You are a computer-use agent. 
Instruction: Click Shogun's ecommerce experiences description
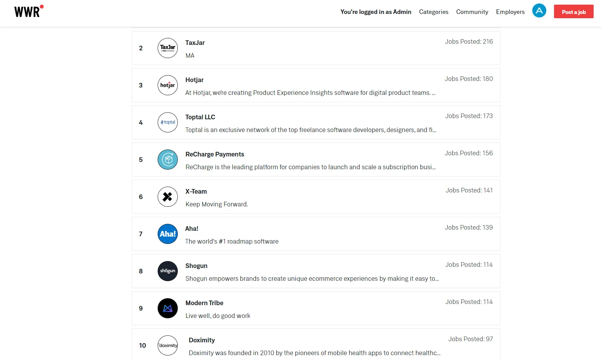tap(312, 278)
